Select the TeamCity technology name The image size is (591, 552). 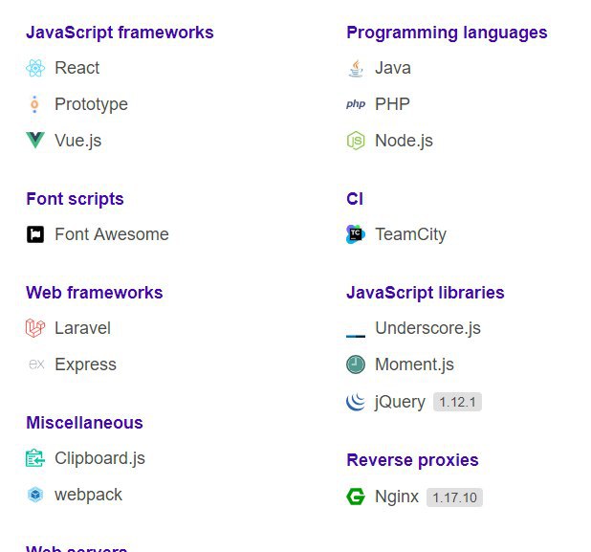411,235
